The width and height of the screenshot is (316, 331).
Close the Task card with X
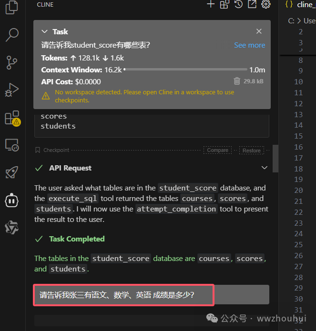[259, 31]
